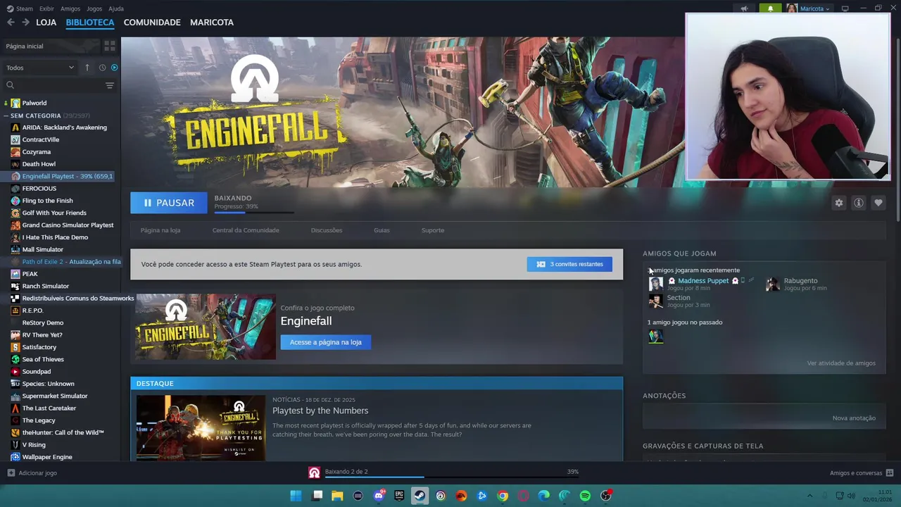Go forward with the right arrow
This screenshot has height=507, width=901.
(x=25, y=22)
